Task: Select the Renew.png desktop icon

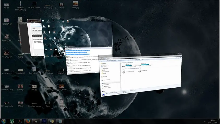Action: click(x=62, y=71)
